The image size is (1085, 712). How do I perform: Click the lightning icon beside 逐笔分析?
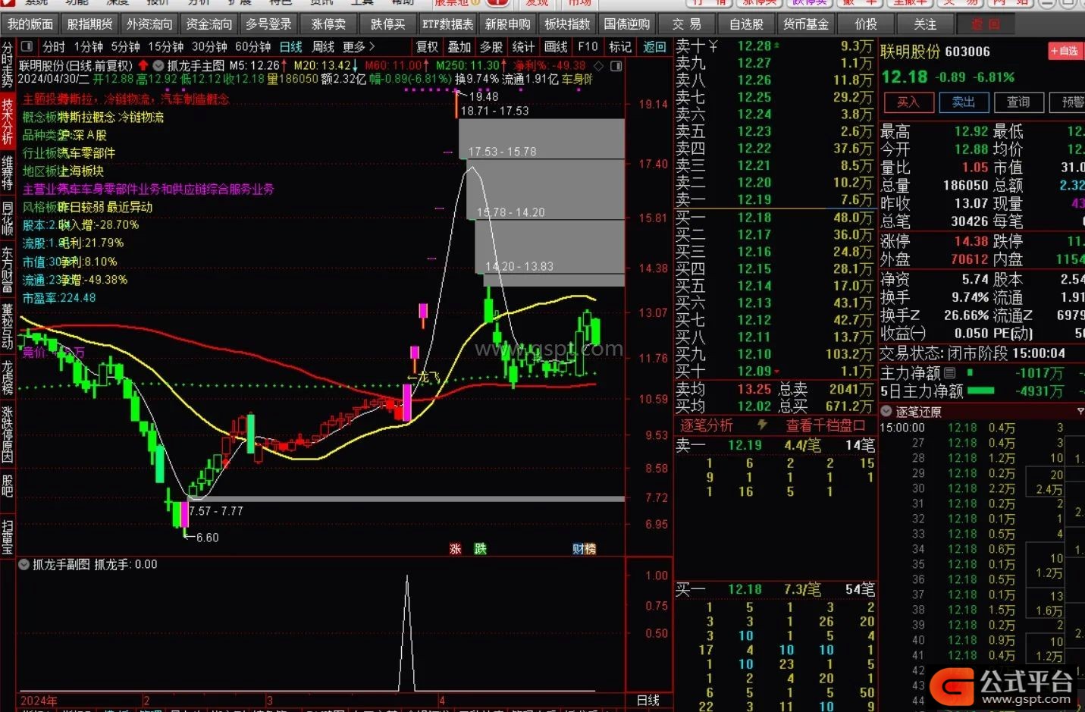762,425
